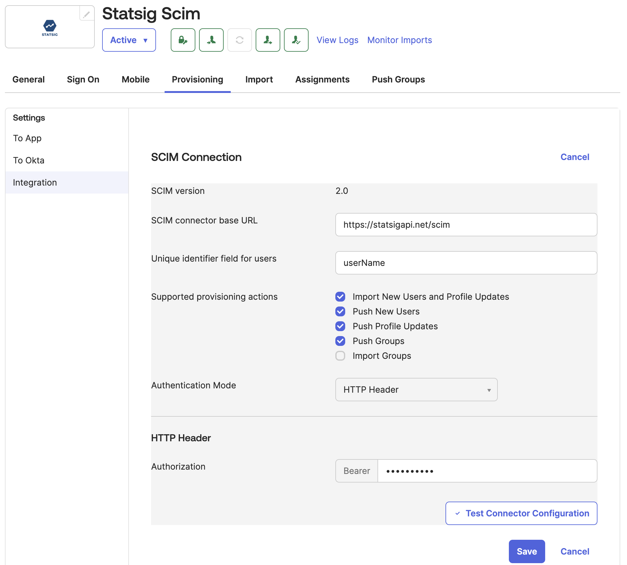Open the HTTP Header selector arrow
Screen dimensions: 627x565
(x=489, y=390)
